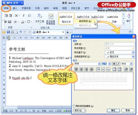Set right alignment in dialog

click(86, 69)
